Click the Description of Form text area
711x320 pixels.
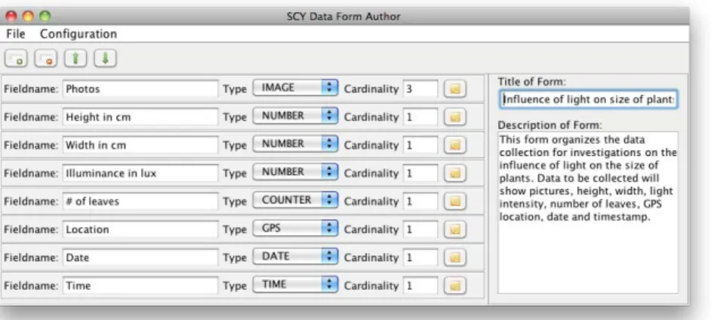[588, 212]
